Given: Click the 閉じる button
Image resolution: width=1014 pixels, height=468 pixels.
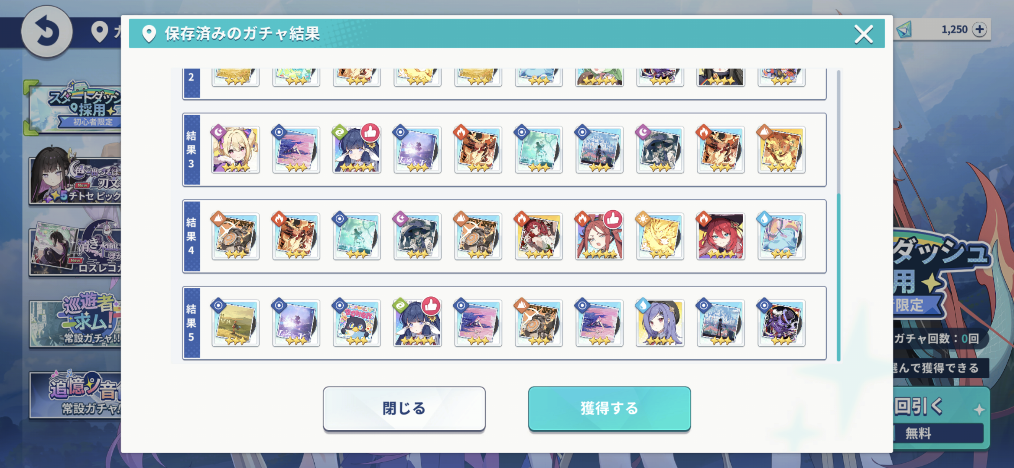Looking at the screenshot, I should click(x=404, y=408).
